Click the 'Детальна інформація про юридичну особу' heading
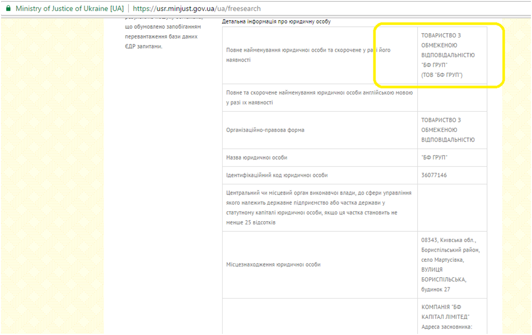532x335 pixels. [276, 21]
